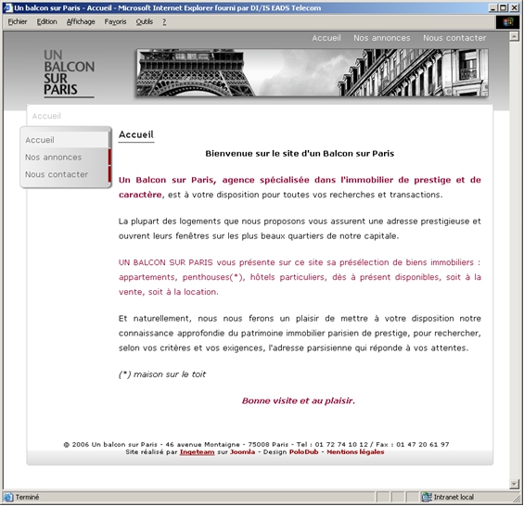
Task: Open Nous contacter in top navigation
Action: coord(454,38)
